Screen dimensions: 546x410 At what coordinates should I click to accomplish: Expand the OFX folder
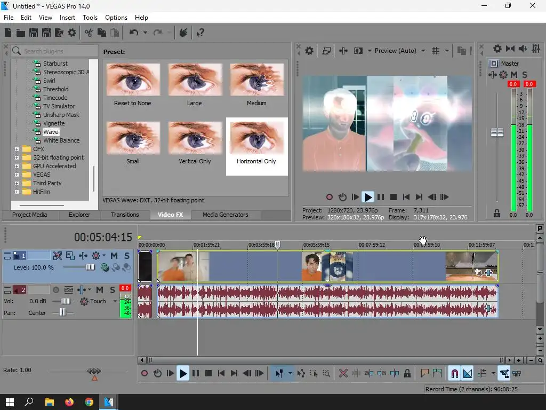[x=17, y=149]
